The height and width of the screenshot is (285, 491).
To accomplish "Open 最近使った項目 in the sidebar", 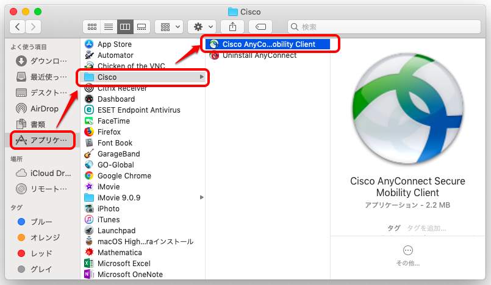I will 42,77.
